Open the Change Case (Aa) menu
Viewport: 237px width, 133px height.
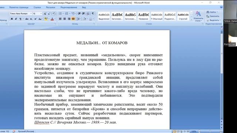pos(40,19)
